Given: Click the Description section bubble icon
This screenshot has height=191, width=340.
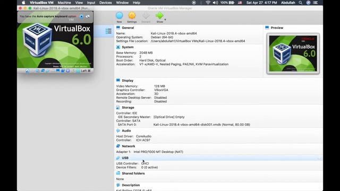Looking at the screenshot, I should (118, 185).
